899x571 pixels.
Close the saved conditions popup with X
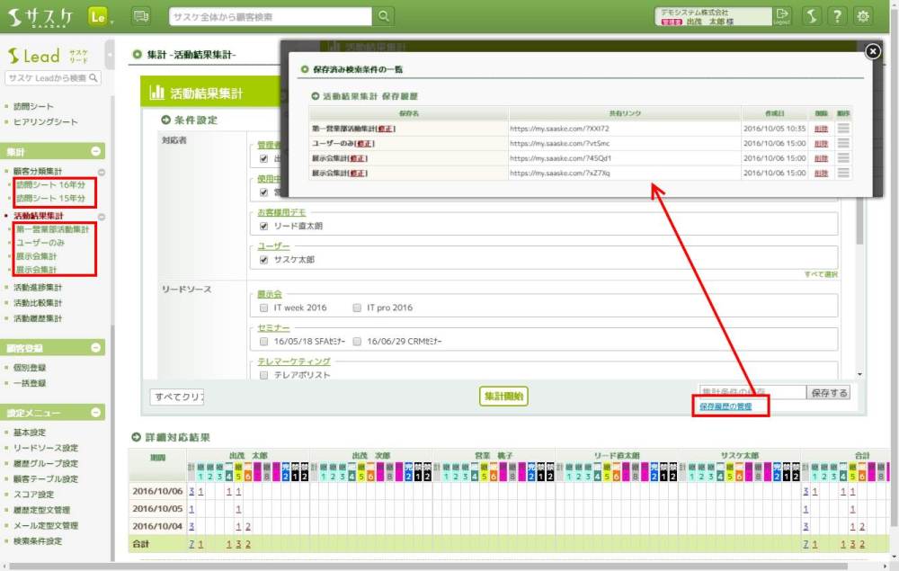click(x=872, y=52)
